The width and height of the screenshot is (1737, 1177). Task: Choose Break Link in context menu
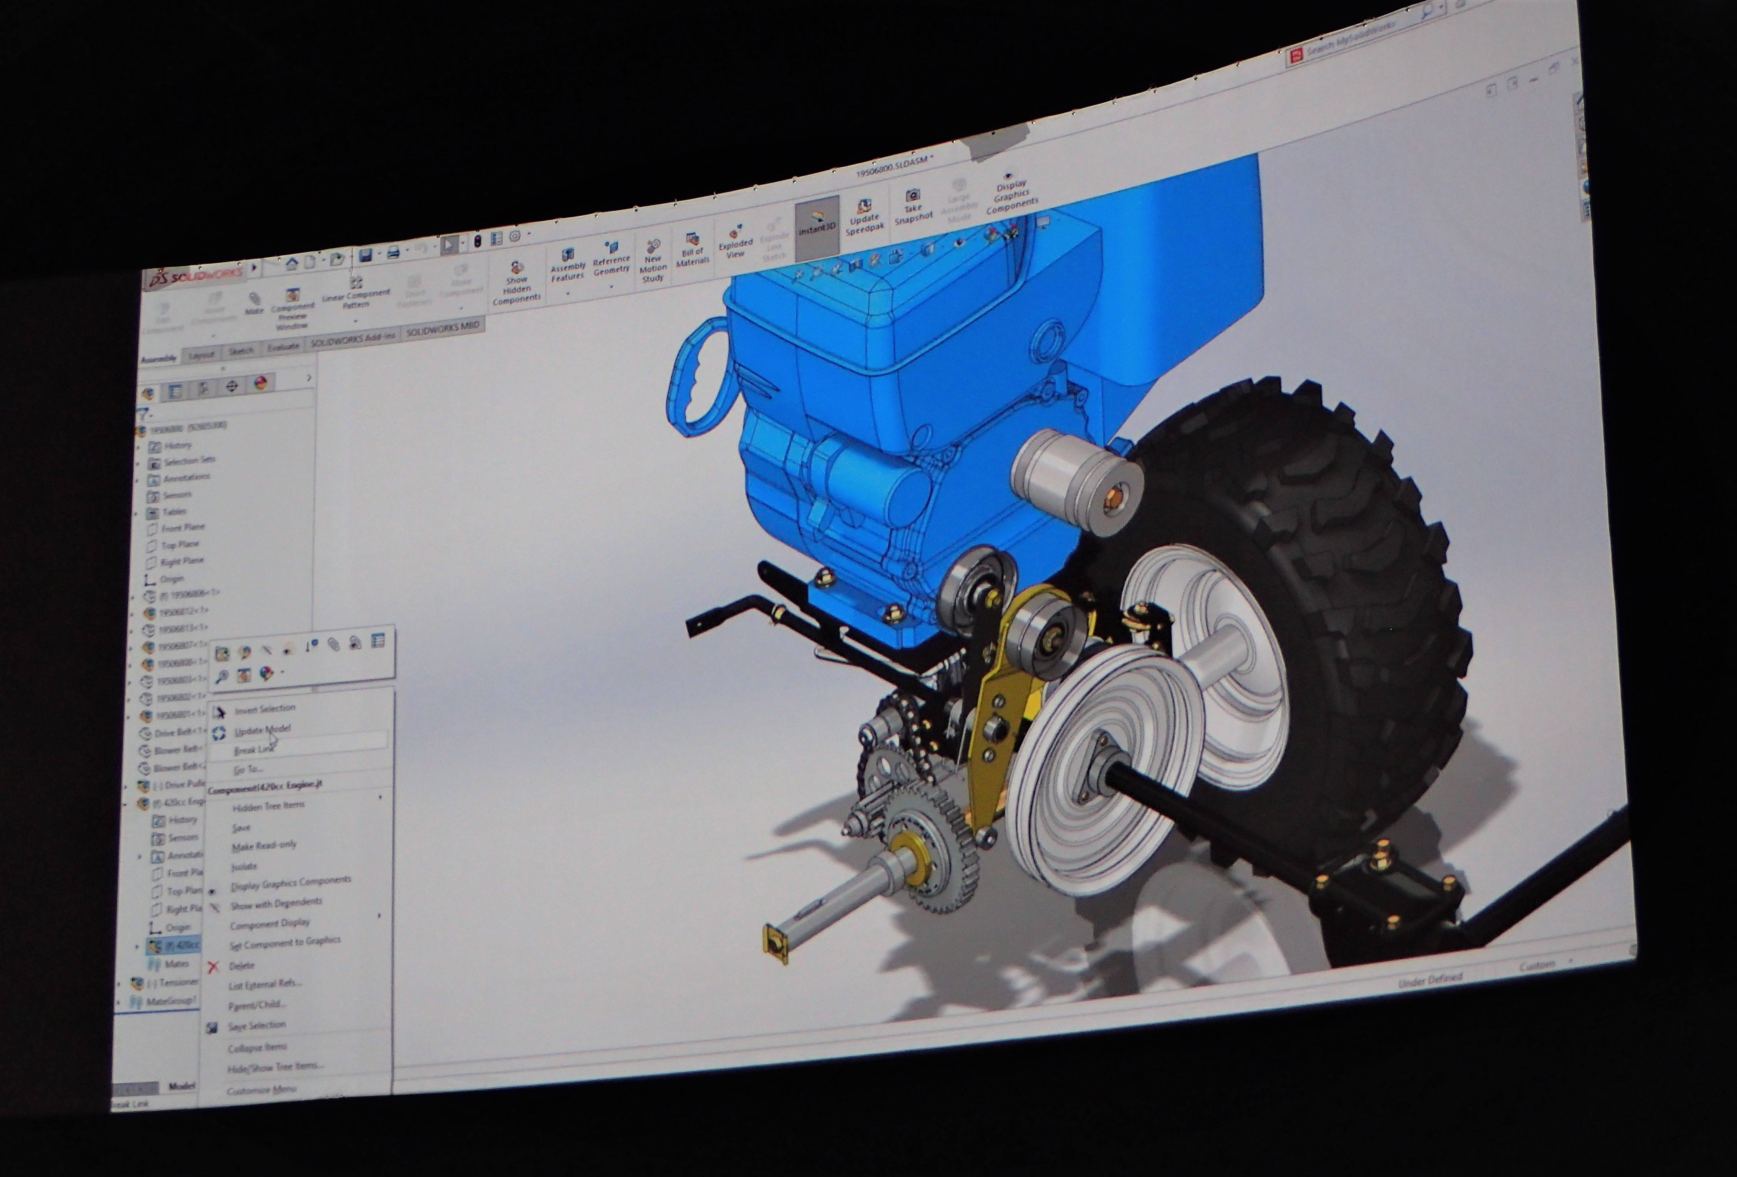[254, 750]
